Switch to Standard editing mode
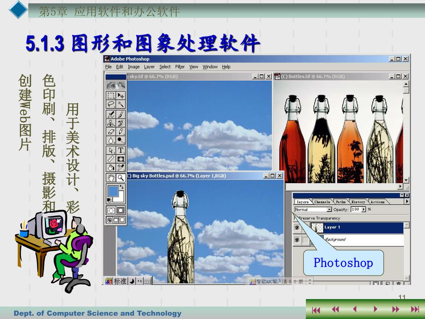This screenshot has width=425, height=319. [111, 211]
